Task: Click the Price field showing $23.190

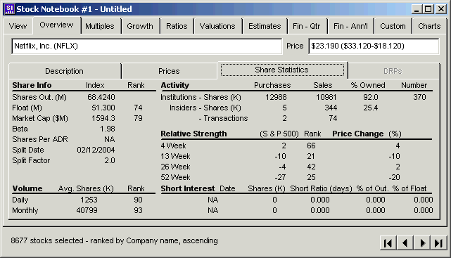Action: [x=374, y=46]
